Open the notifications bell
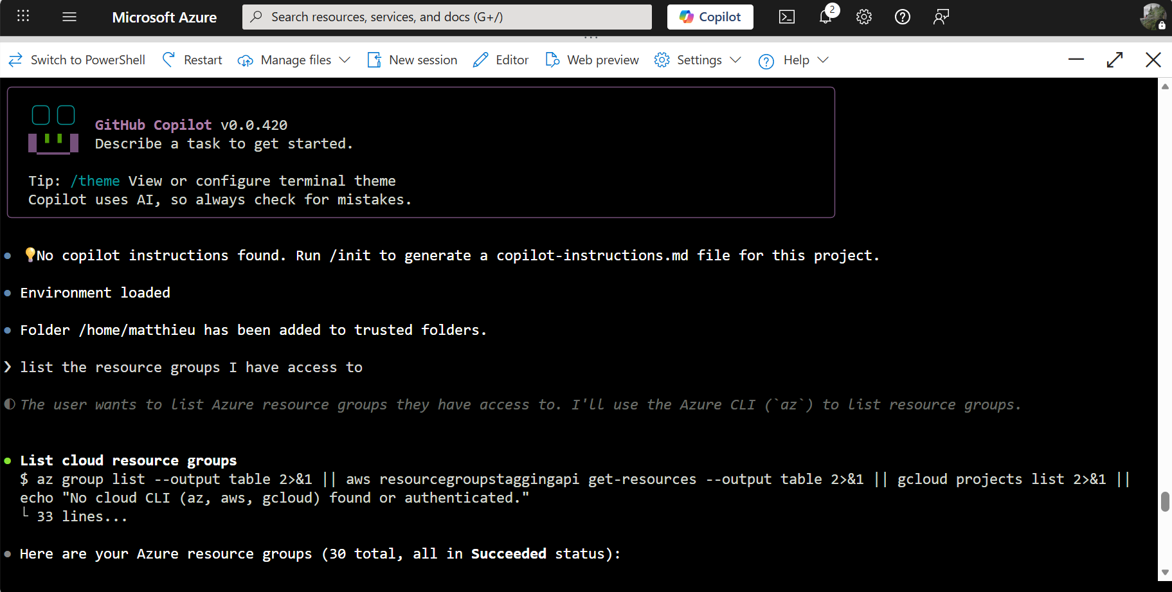 point(825,17)
